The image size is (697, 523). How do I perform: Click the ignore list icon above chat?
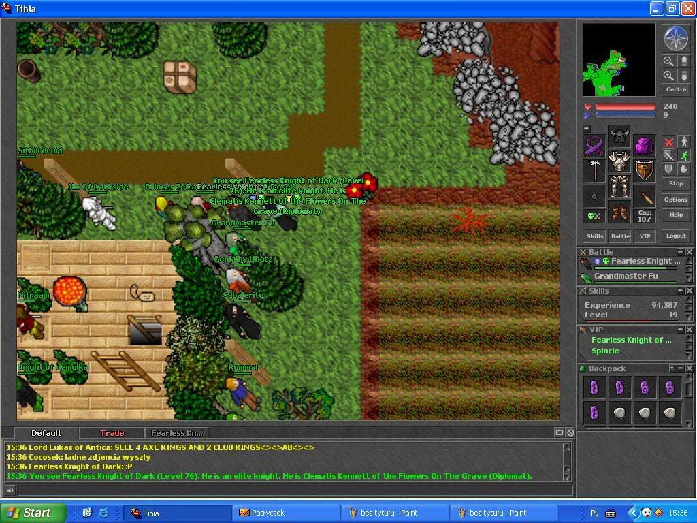(x=571, y=432)
